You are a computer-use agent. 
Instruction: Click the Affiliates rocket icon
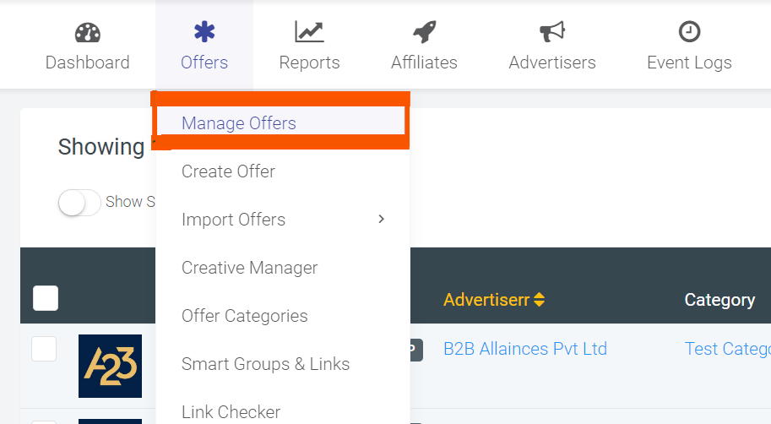pos(424,33)
